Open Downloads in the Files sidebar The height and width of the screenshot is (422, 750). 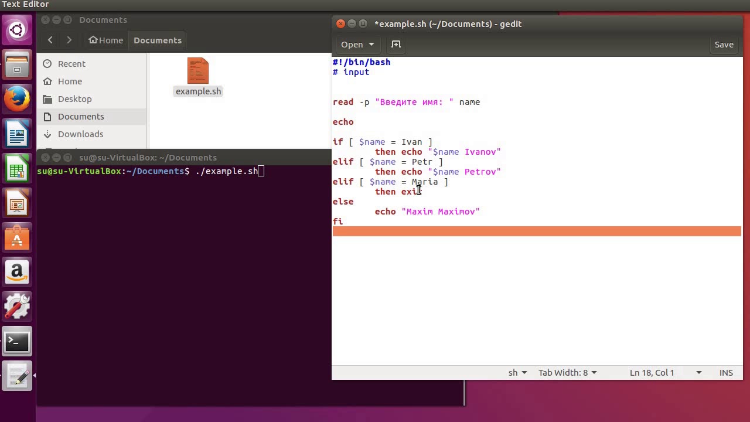[x=91, y=134]
